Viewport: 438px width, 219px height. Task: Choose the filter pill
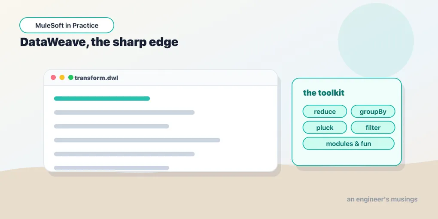tap(373, 128)
